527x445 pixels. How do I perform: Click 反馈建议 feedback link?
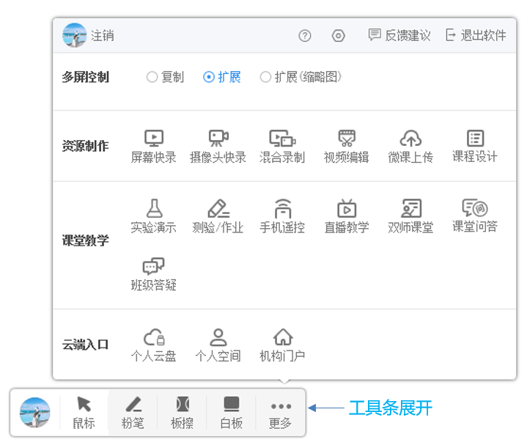399,35
